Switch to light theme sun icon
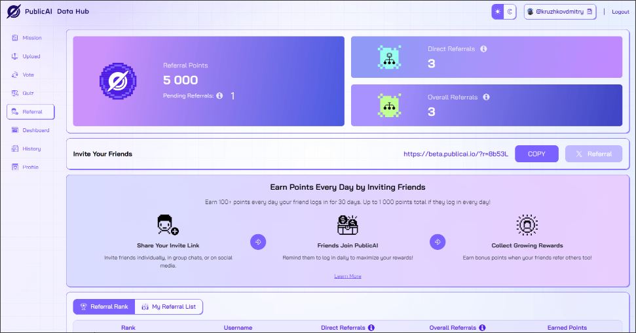636x333 pixels. (x=498, y=12)
